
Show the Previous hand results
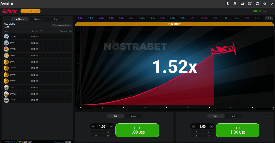(61, 25)
